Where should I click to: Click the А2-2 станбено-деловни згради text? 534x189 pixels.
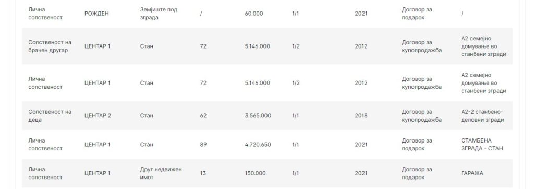click(x=482, y=116)
